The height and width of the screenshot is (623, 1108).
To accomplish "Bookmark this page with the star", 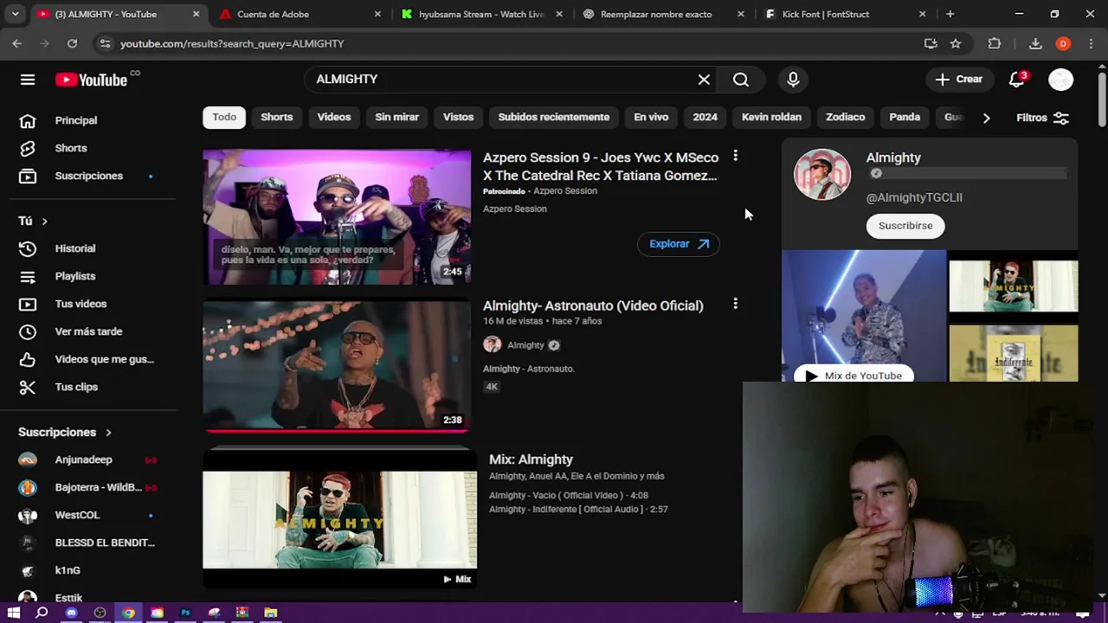I will (956, 43).
